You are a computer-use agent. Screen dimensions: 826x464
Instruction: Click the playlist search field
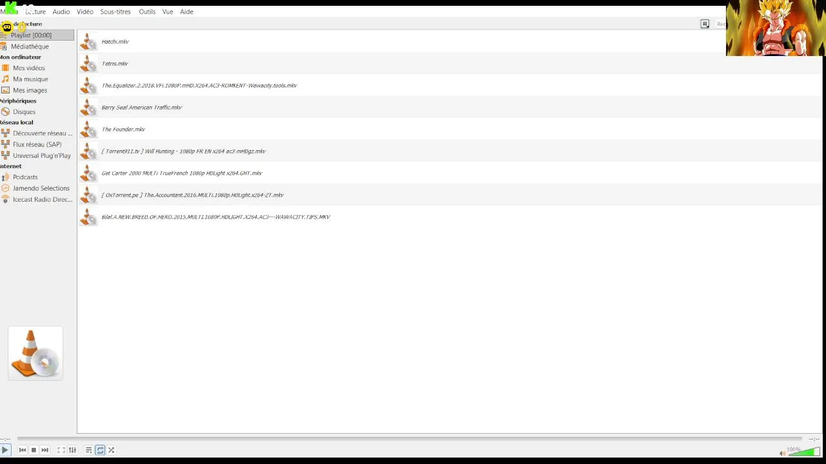pyautogui.click(x=720, y=24)
